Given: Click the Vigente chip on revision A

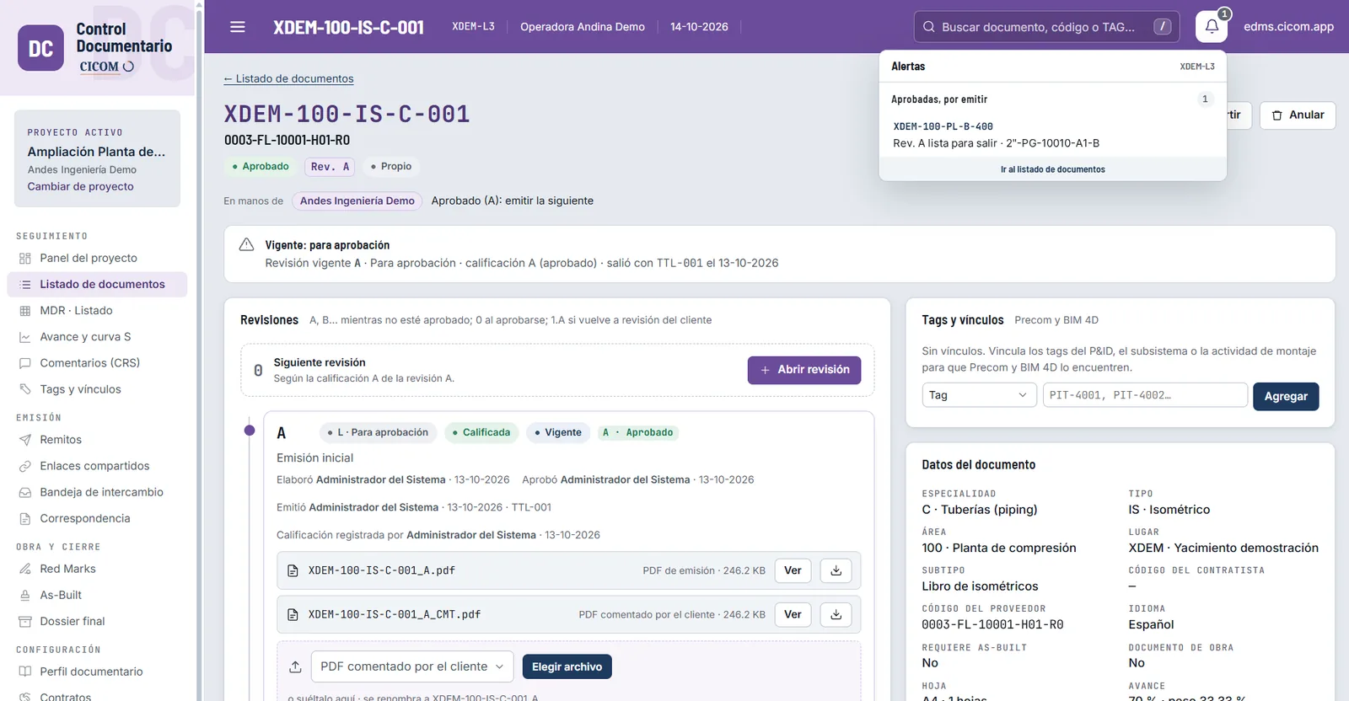Looking at the screenshot, I should click(557, 432).
